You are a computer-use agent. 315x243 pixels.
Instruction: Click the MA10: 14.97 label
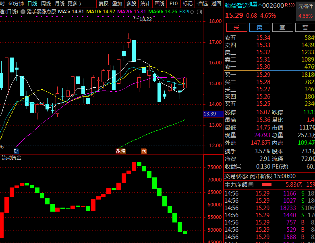101,12
